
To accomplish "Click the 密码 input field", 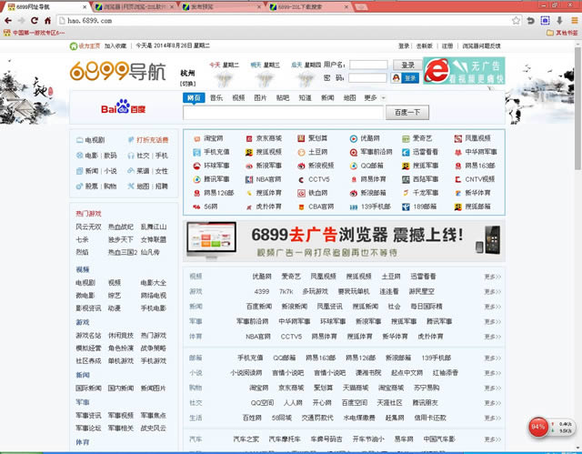I will (x=368, y=78).
